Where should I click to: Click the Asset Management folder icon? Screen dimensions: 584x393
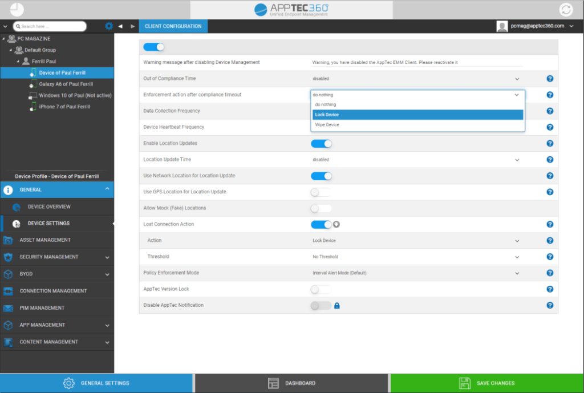[x=8, y=240]
